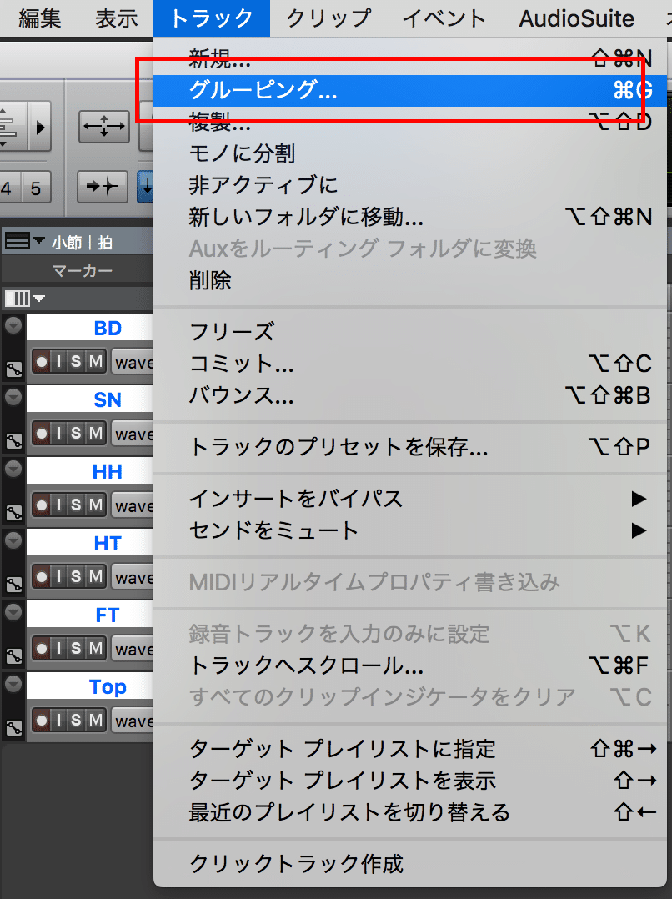The image size is (672, 899).
Task: Toggle input monitoring on BD track
Action: click(59, 362)
